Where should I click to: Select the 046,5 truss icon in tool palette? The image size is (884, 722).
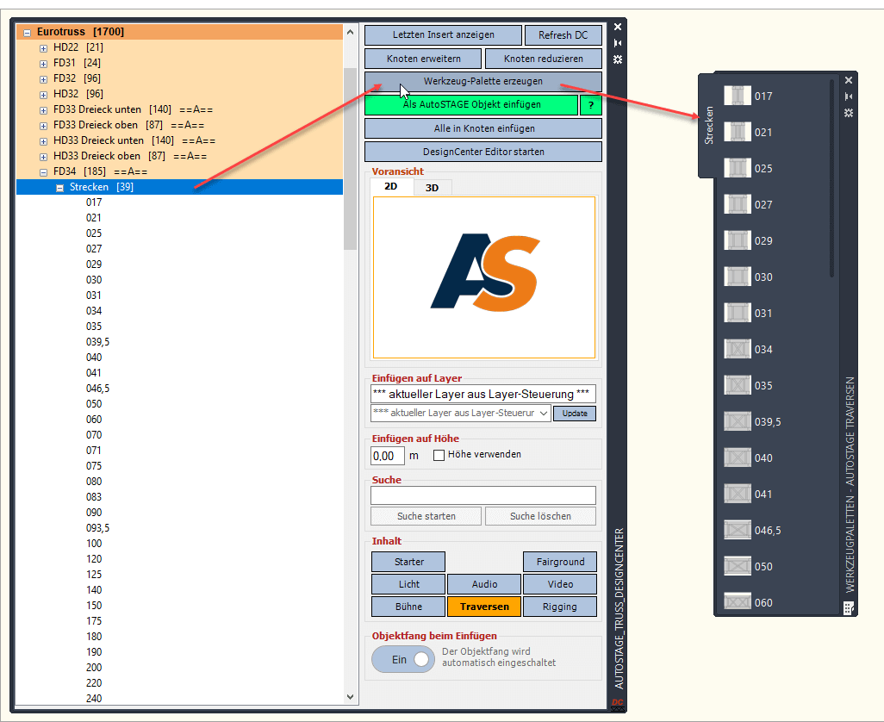point(738,530)
